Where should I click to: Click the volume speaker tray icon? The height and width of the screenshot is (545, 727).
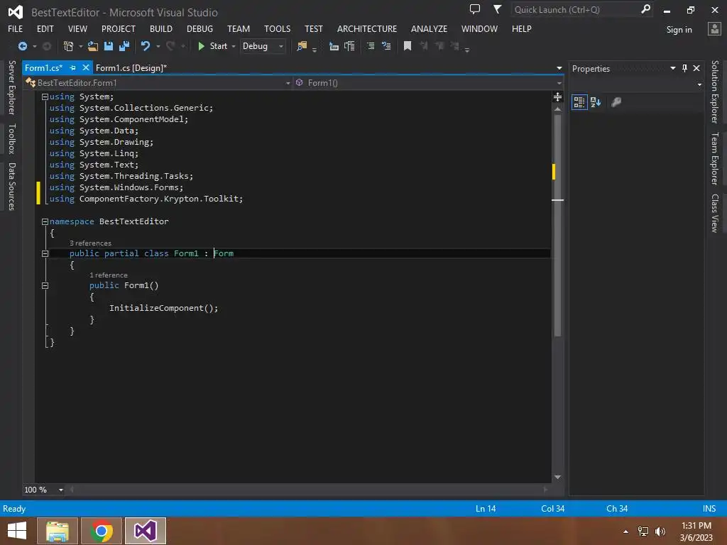(660, 531)
